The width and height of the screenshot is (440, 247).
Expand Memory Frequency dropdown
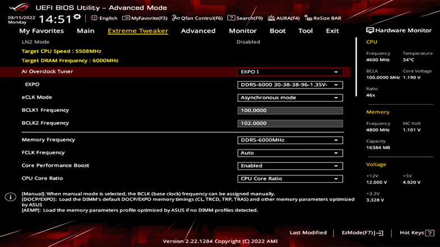click(290, 140)
